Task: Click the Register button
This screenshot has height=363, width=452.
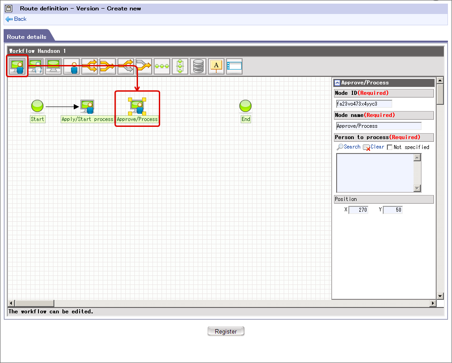Action: coord(226,331)
